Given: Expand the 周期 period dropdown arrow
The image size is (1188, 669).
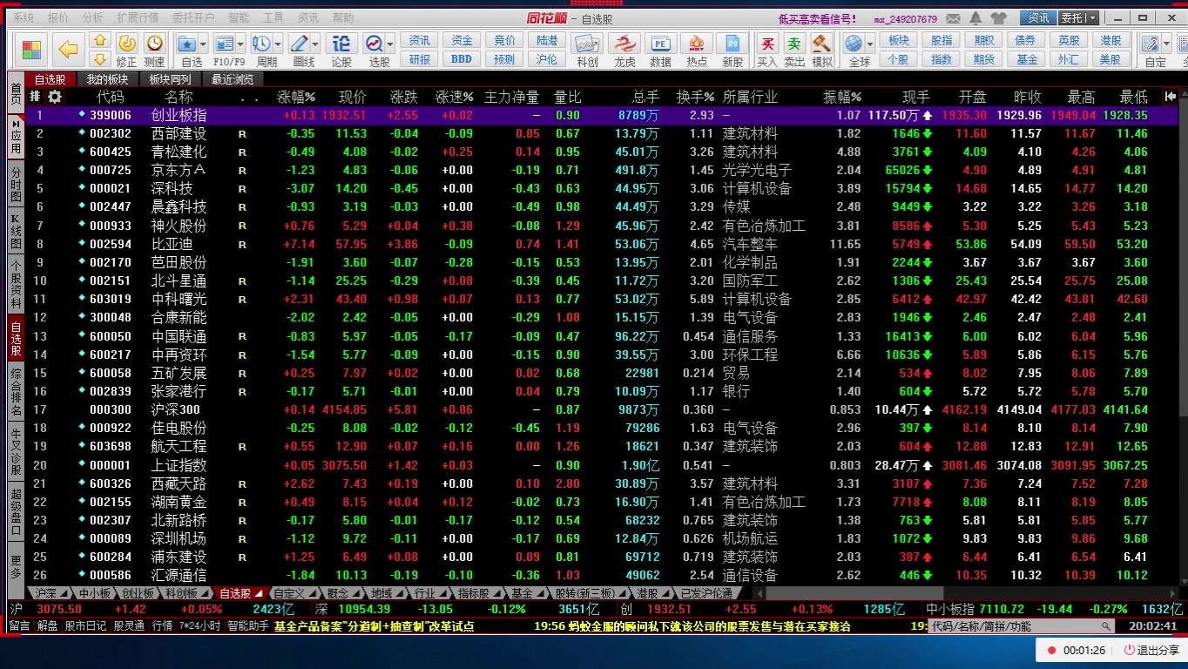Looking at the screenshot, I should pos(278,44).
